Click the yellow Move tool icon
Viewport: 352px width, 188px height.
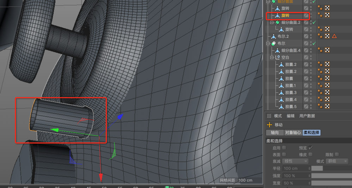click(269, 125)
